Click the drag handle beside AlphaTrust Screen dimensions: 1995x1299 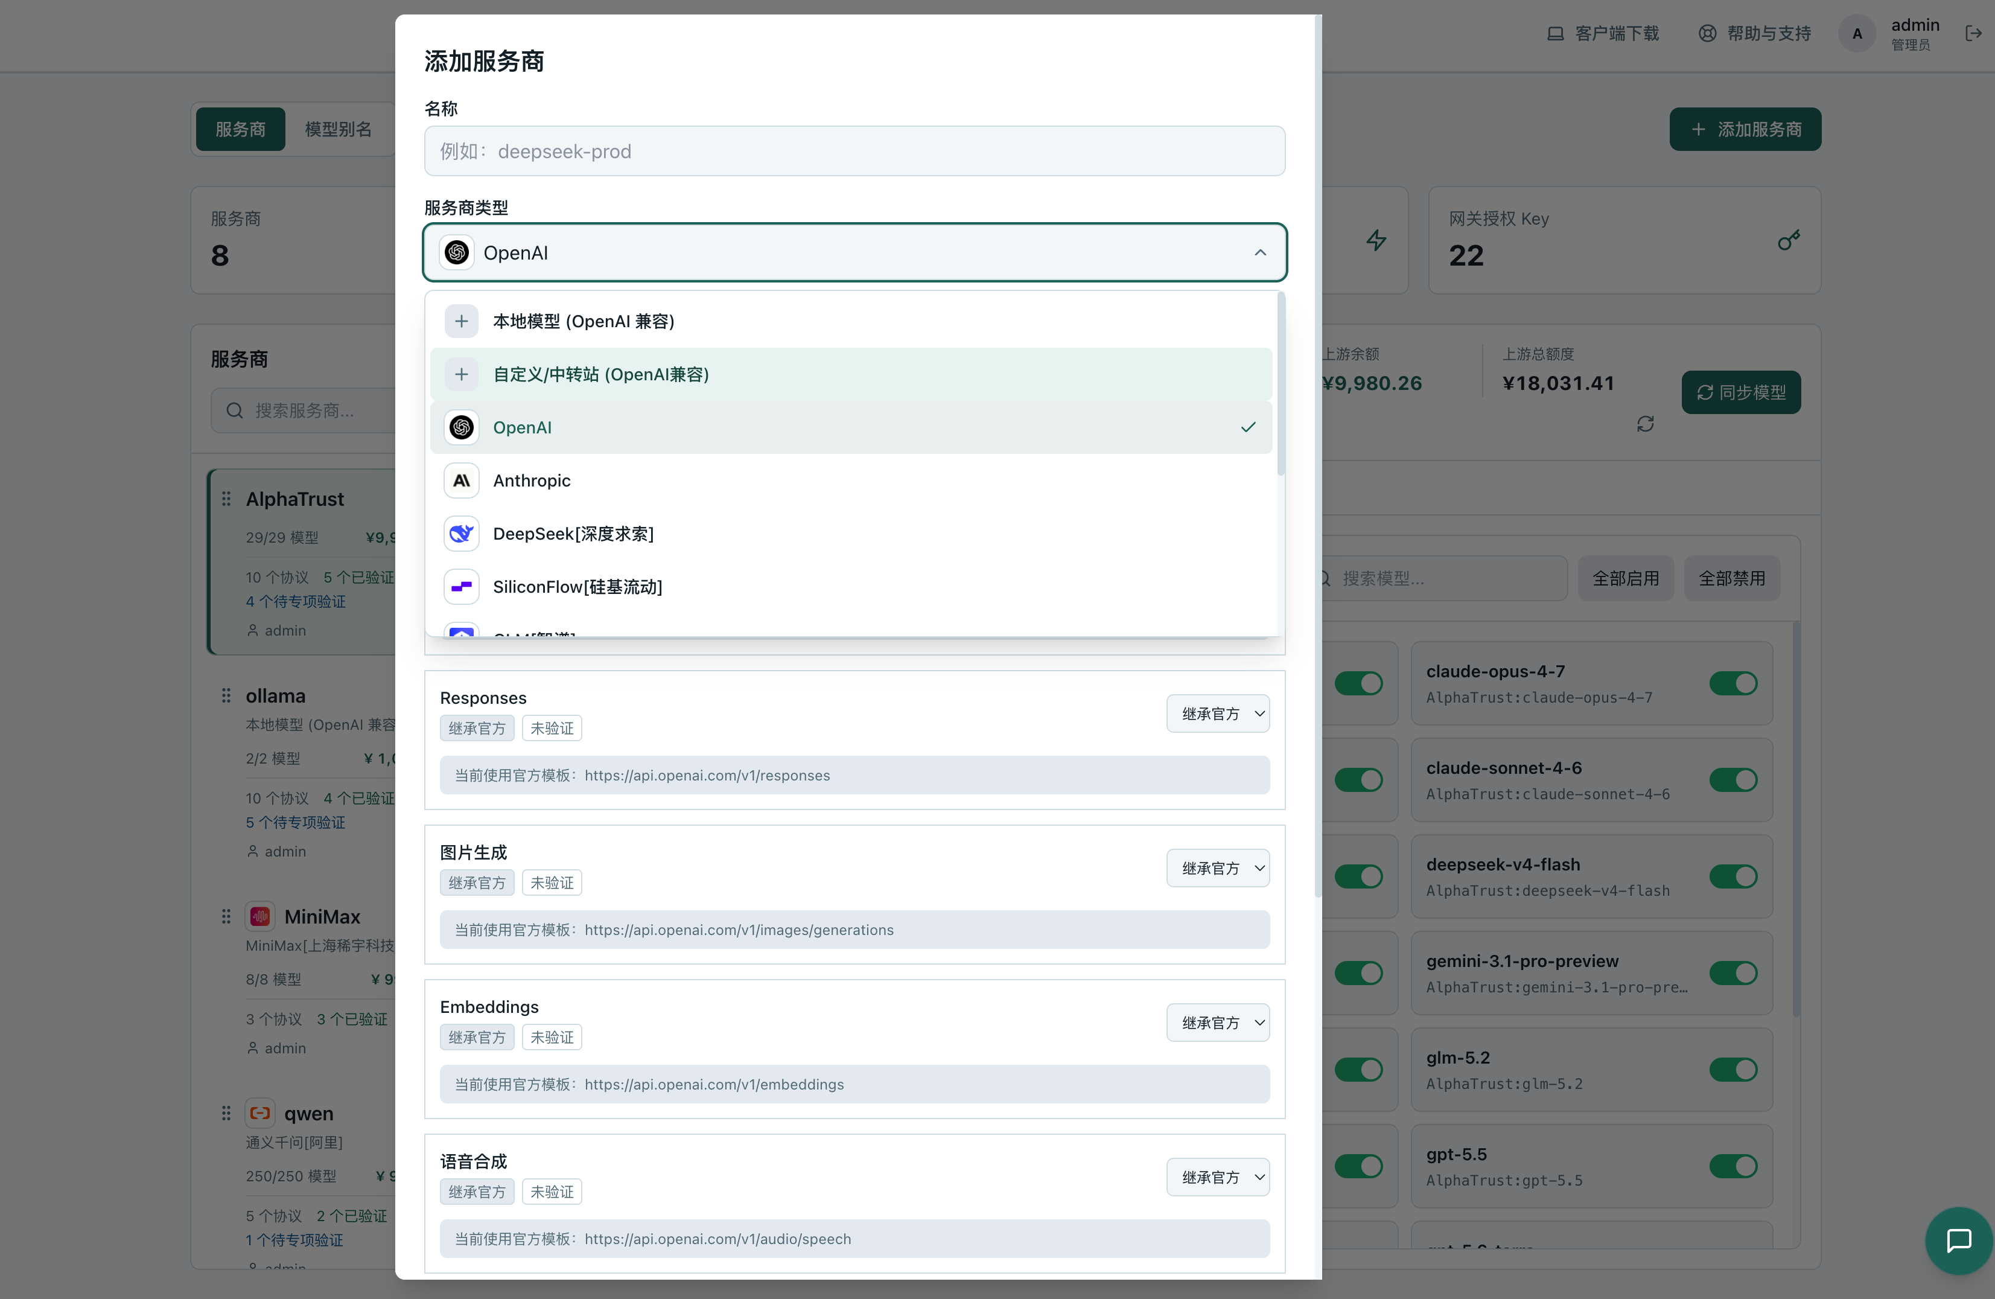click(226, 499)
